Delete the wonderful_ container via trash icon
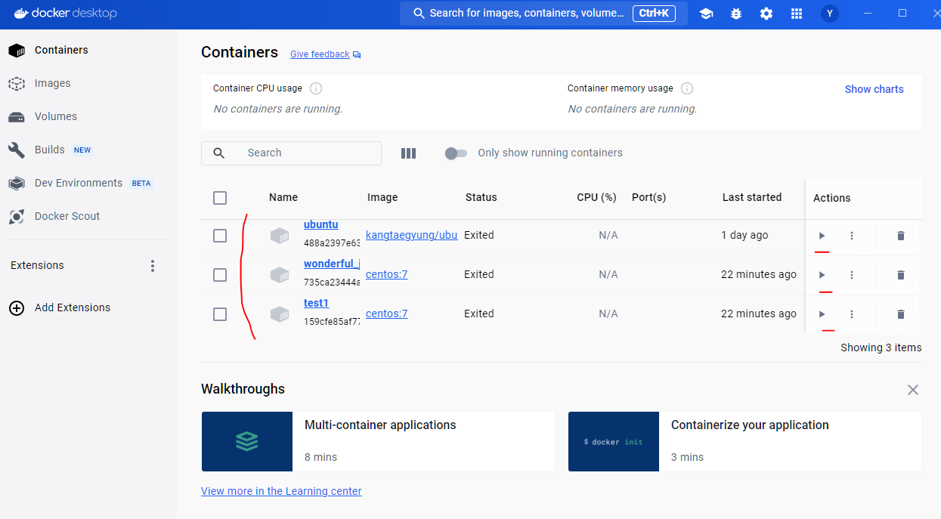Image resolution: width=941 pixels, height=519 pixels. point(900,275)
